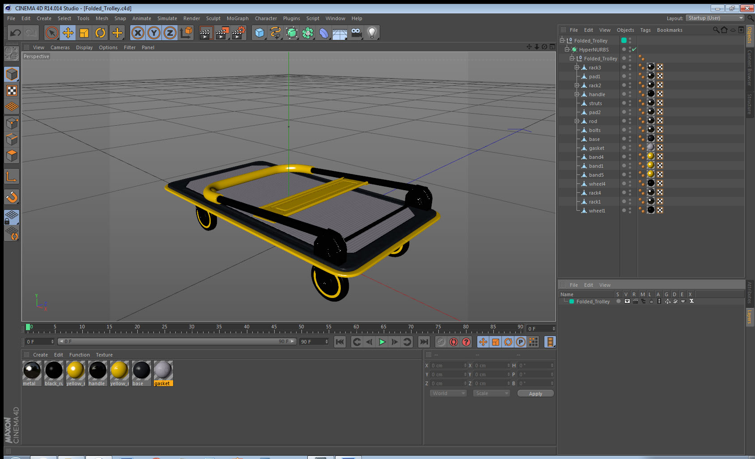This screenshot has height=459, width=755.
Task: Click the record active objects button
Action: [441, 342]
